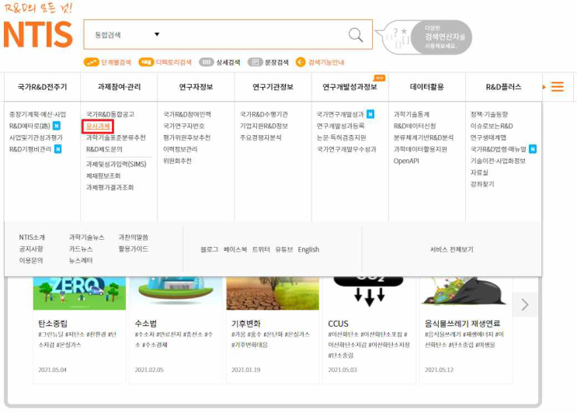
Task: Open the NTIS소개 link
Action: point(32,238)
